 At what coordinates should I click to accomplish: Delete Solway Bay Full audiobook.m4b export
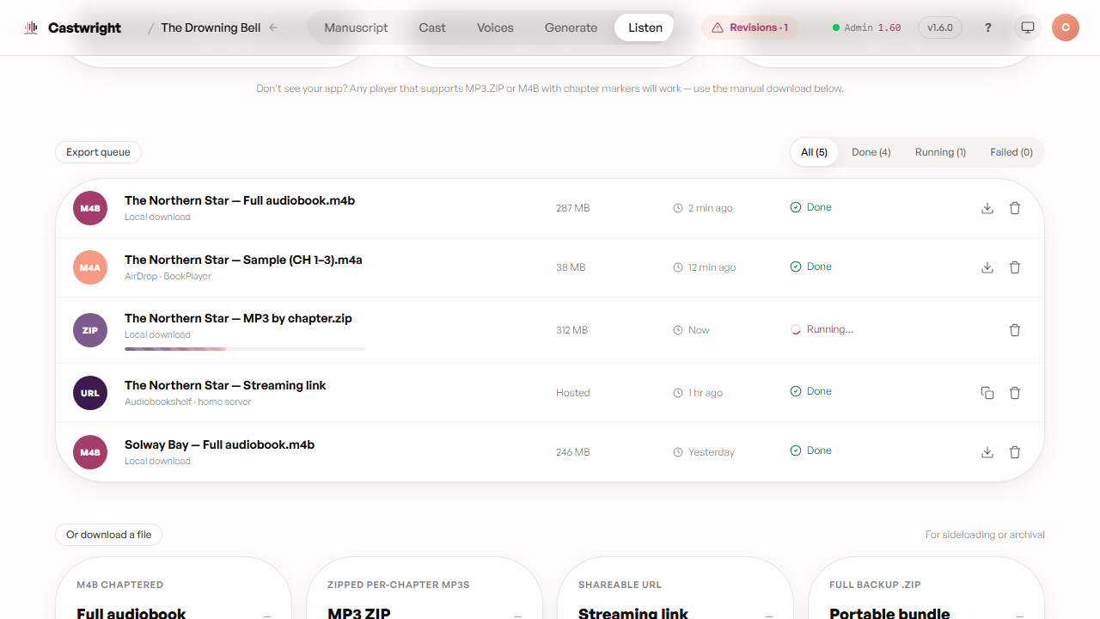1015,452
